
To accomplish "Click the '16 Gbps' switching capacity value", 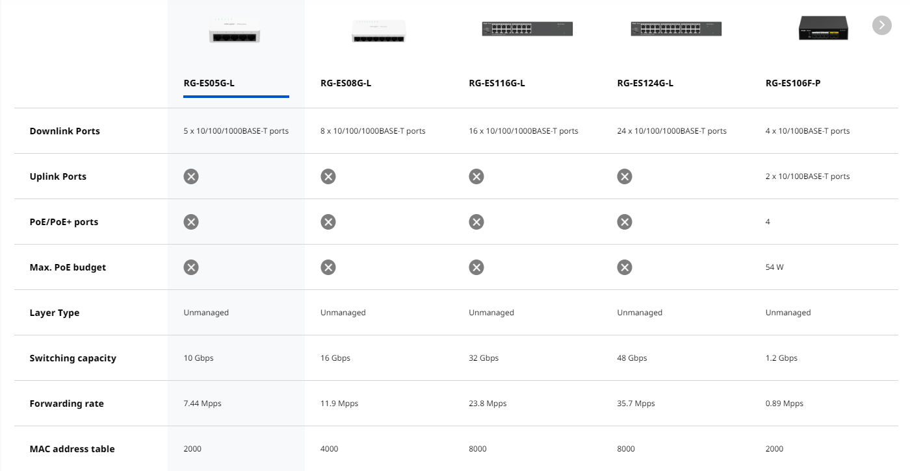I will (x=335, y=358).
